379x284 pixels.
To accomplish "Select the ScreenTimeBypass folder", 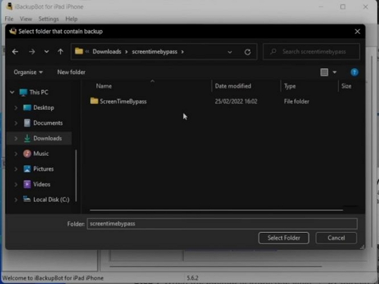I will click(118, 101).
